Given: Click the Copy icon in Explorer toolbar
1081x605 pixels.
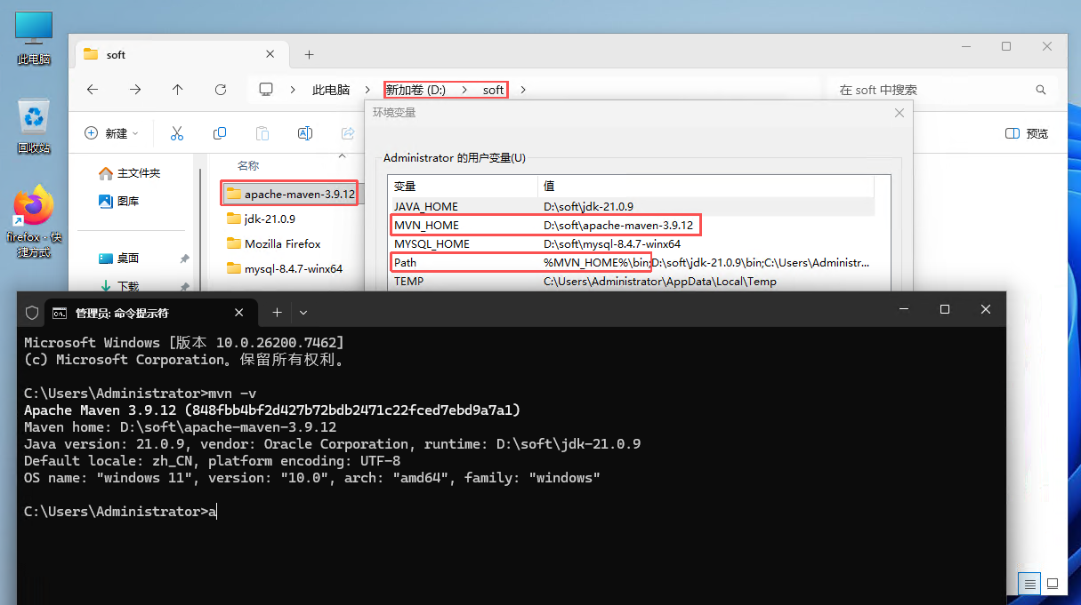Looking at the screenshot, I should (x=220, y=133).
